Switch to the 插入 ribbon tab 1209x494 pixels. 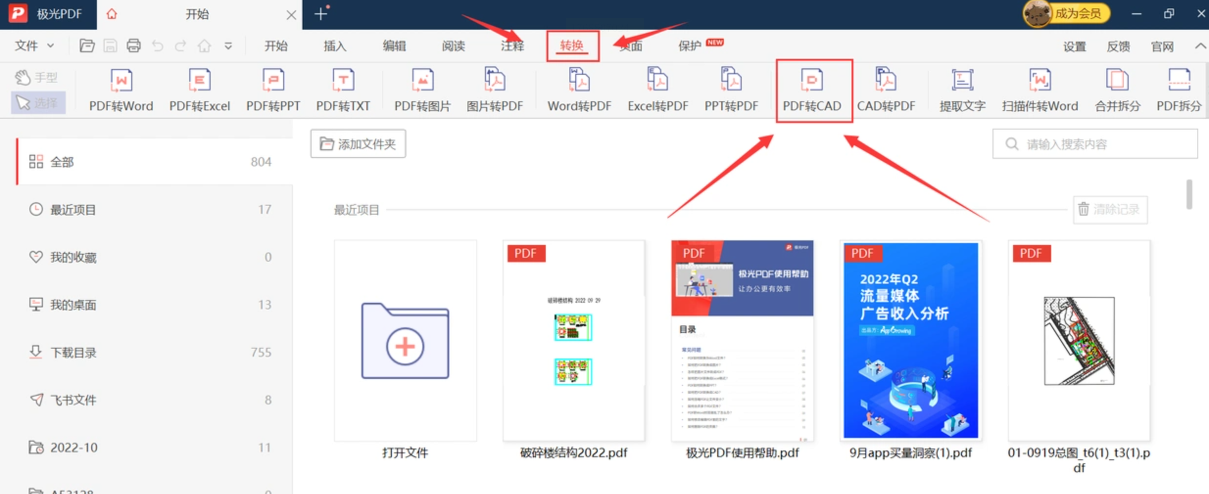[x=335, y=46]
